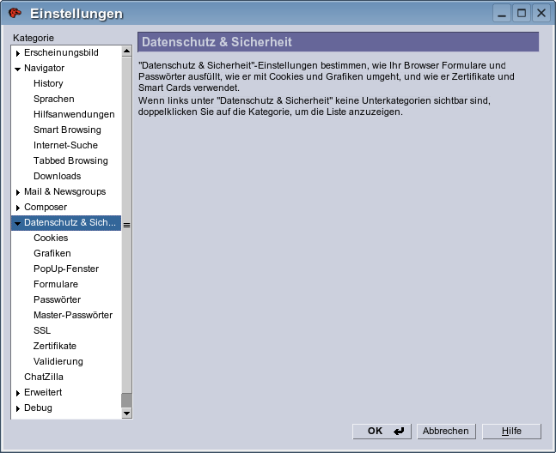Screen dimensions: 556x453
Task: Expand the Debug category
Action: 18,408
